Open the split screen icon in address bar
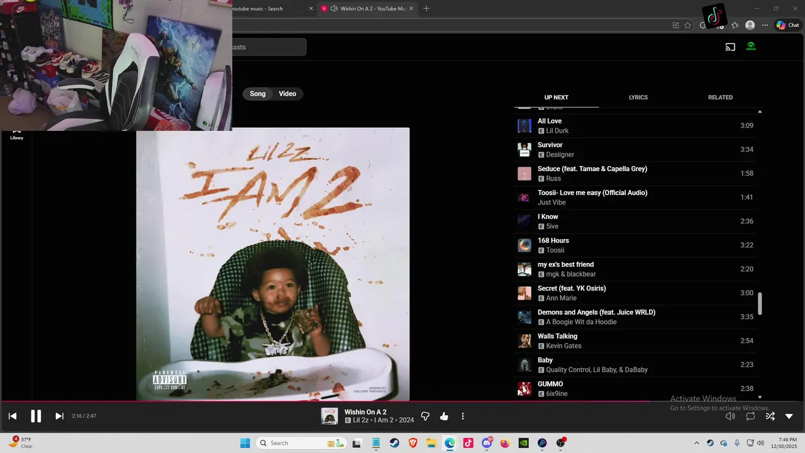 point(675,25)
